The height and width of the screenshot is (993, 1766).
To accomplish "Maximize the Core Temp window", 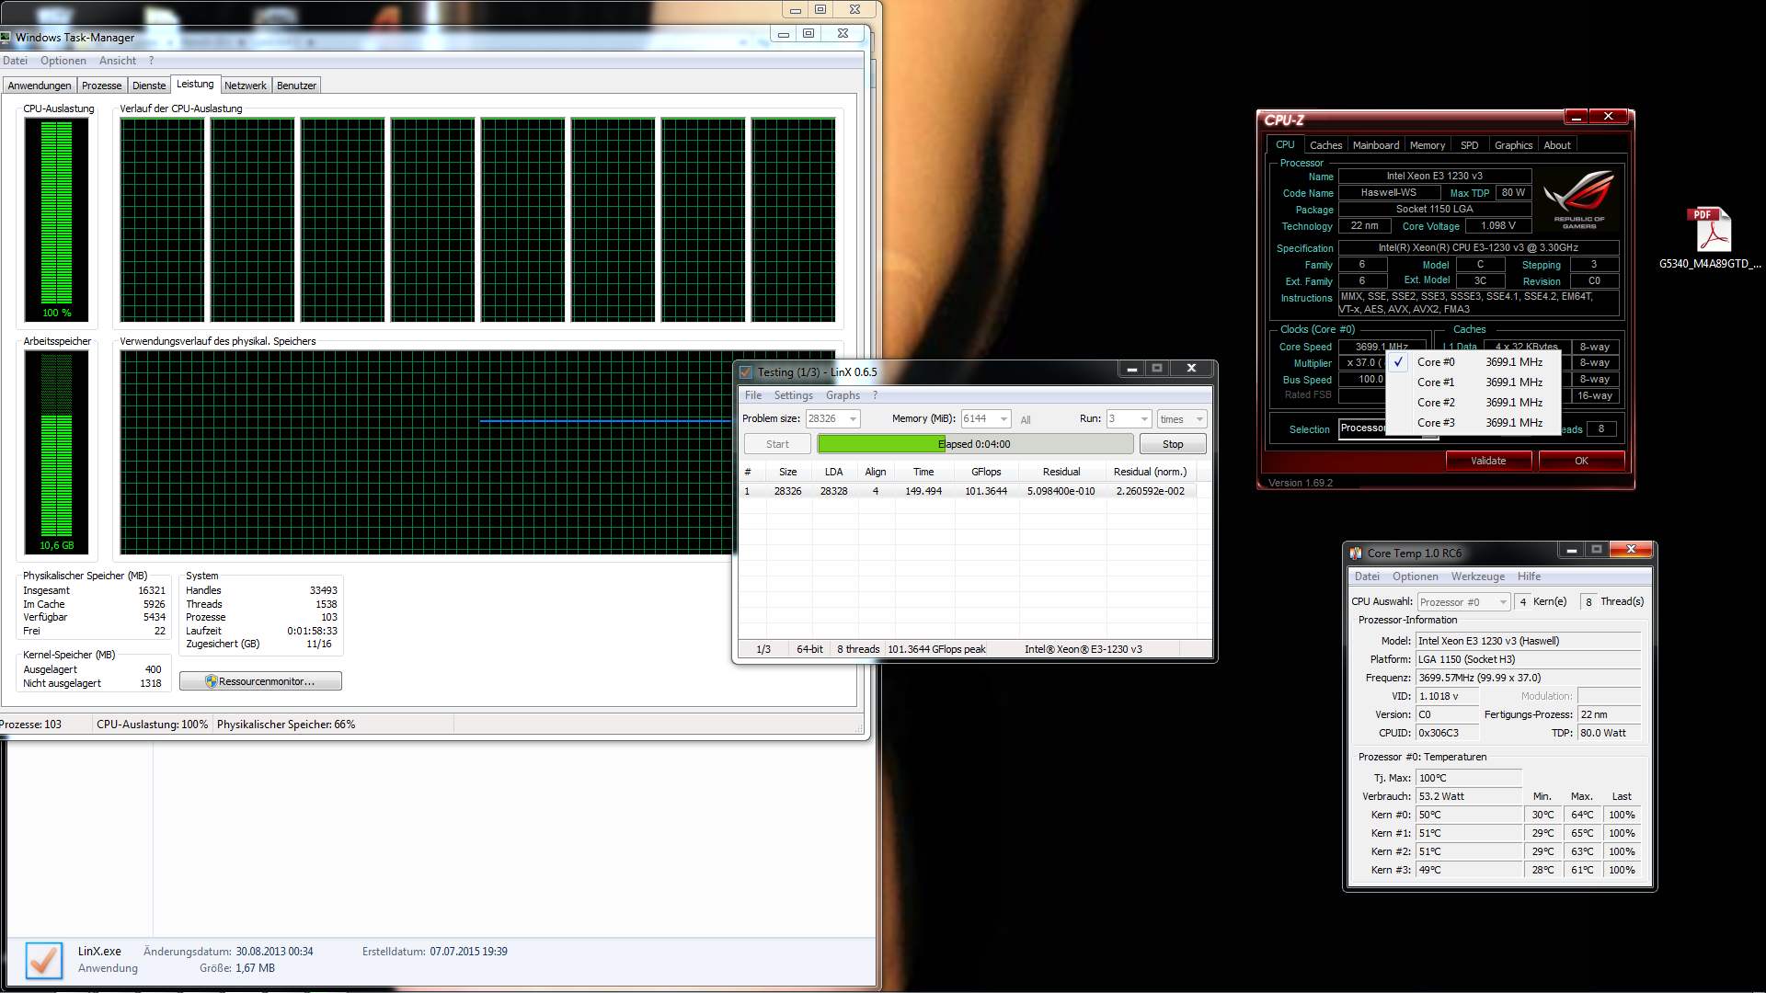I will tap(1597, 550).
